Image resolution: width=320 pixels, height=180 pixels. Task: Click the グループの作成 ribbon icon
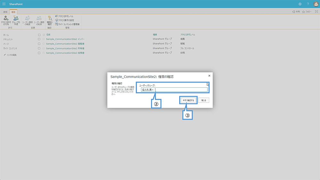(16, 20)
